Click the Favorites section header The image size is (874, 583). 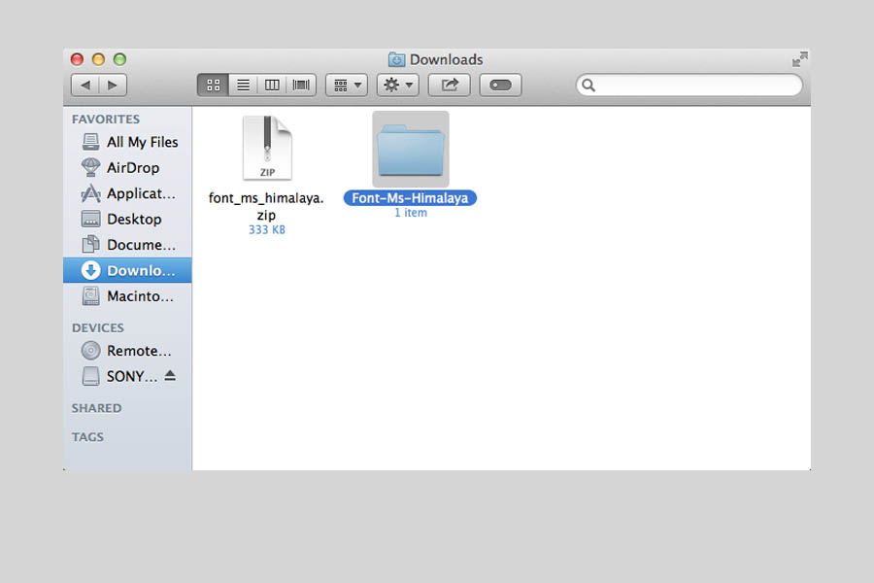[x=106, y=120]
